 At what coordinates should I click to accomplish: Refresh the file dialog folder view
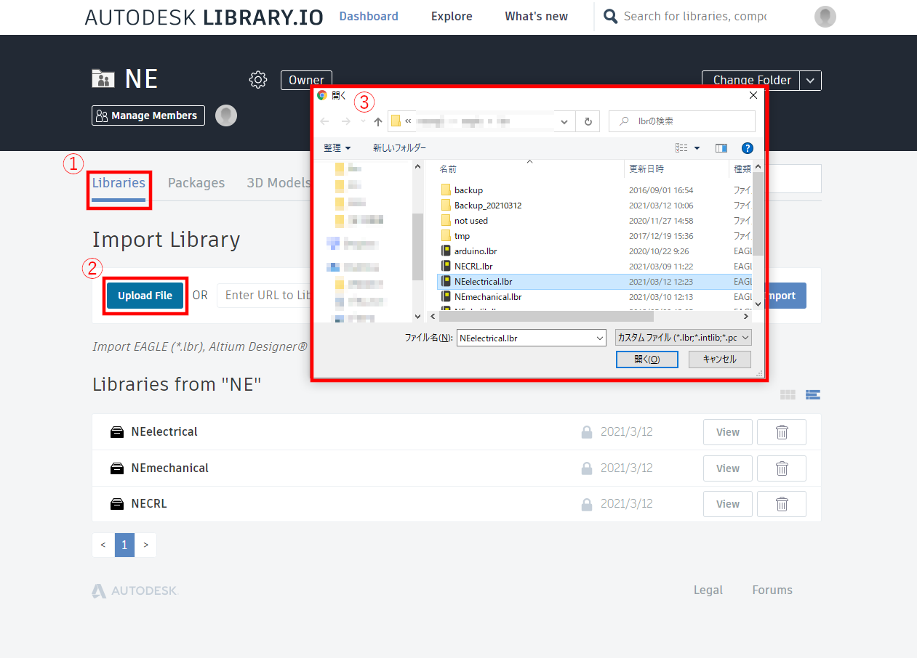click(588, 121)
